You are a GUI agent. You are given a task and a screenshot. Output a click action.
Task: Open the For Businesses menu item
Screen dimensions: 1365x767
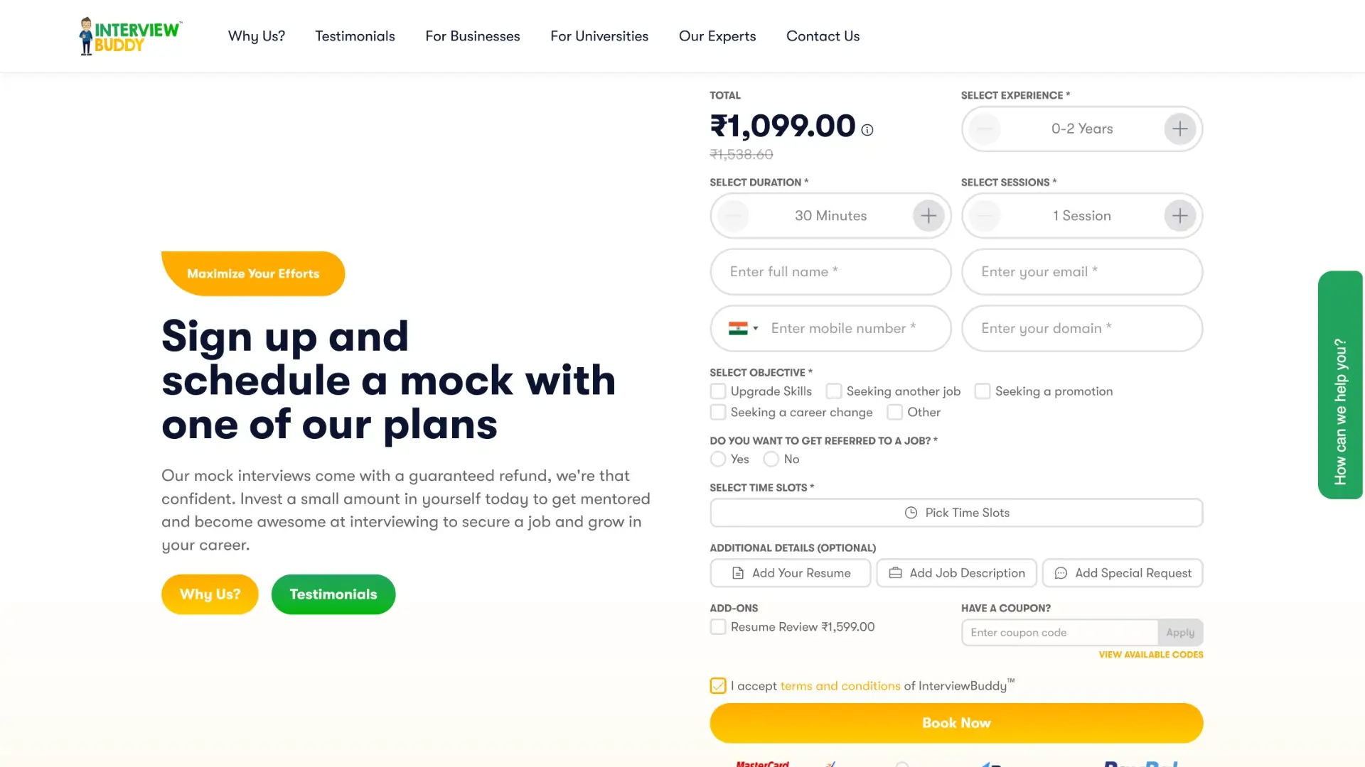472,36
